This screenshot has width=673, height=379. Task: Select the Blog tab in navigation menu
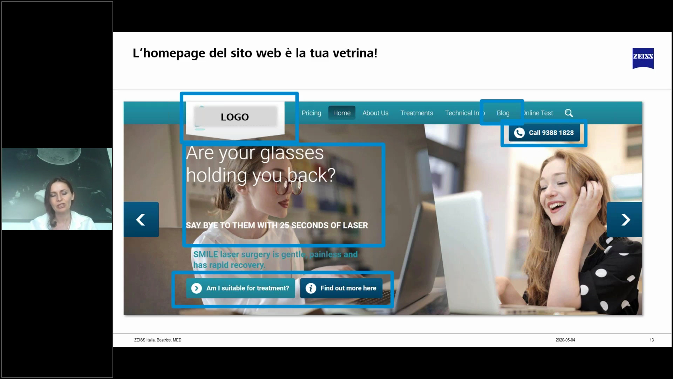(503, 113)
